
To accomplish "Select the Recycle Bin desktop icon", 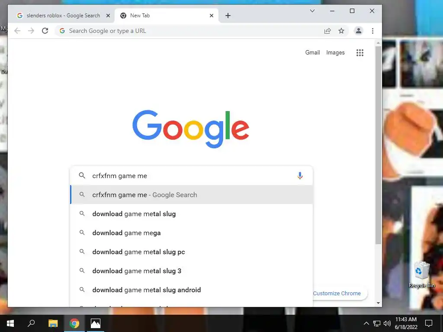I will click(x=421, y=275).
